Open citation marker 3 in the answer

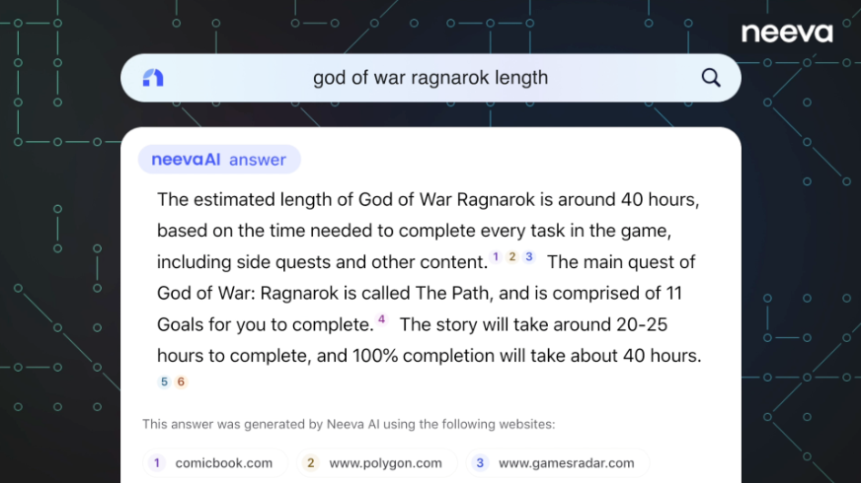click(529, 257)
